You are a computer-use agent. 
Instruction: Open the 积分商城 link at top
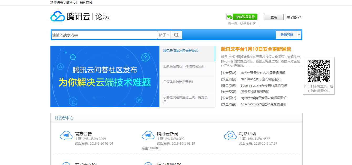[86, 3]
